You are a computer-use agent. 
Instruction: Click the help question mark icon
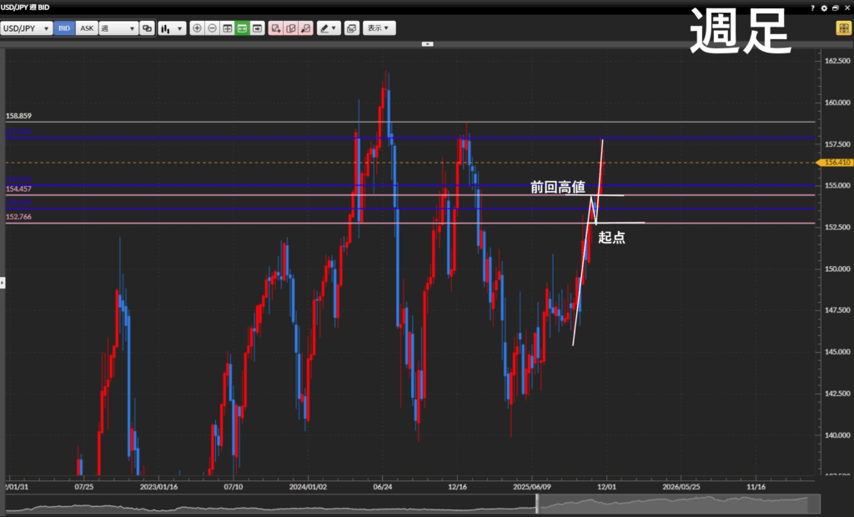pos(814,8)
